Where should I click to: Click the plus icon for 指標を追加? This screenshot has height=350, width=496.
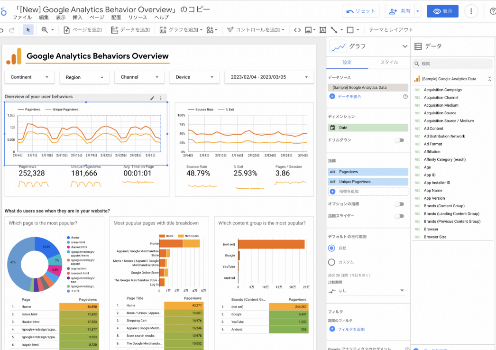pos(332,192)
